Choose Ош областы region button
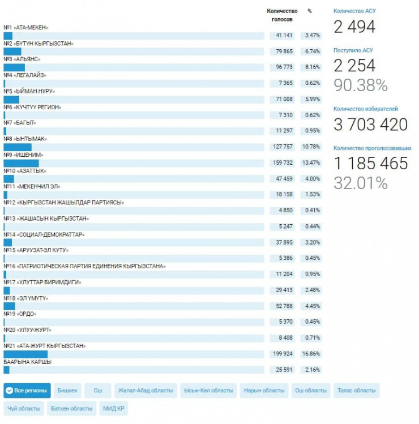The height and width of the screenshot is (424, 419). 311,391
